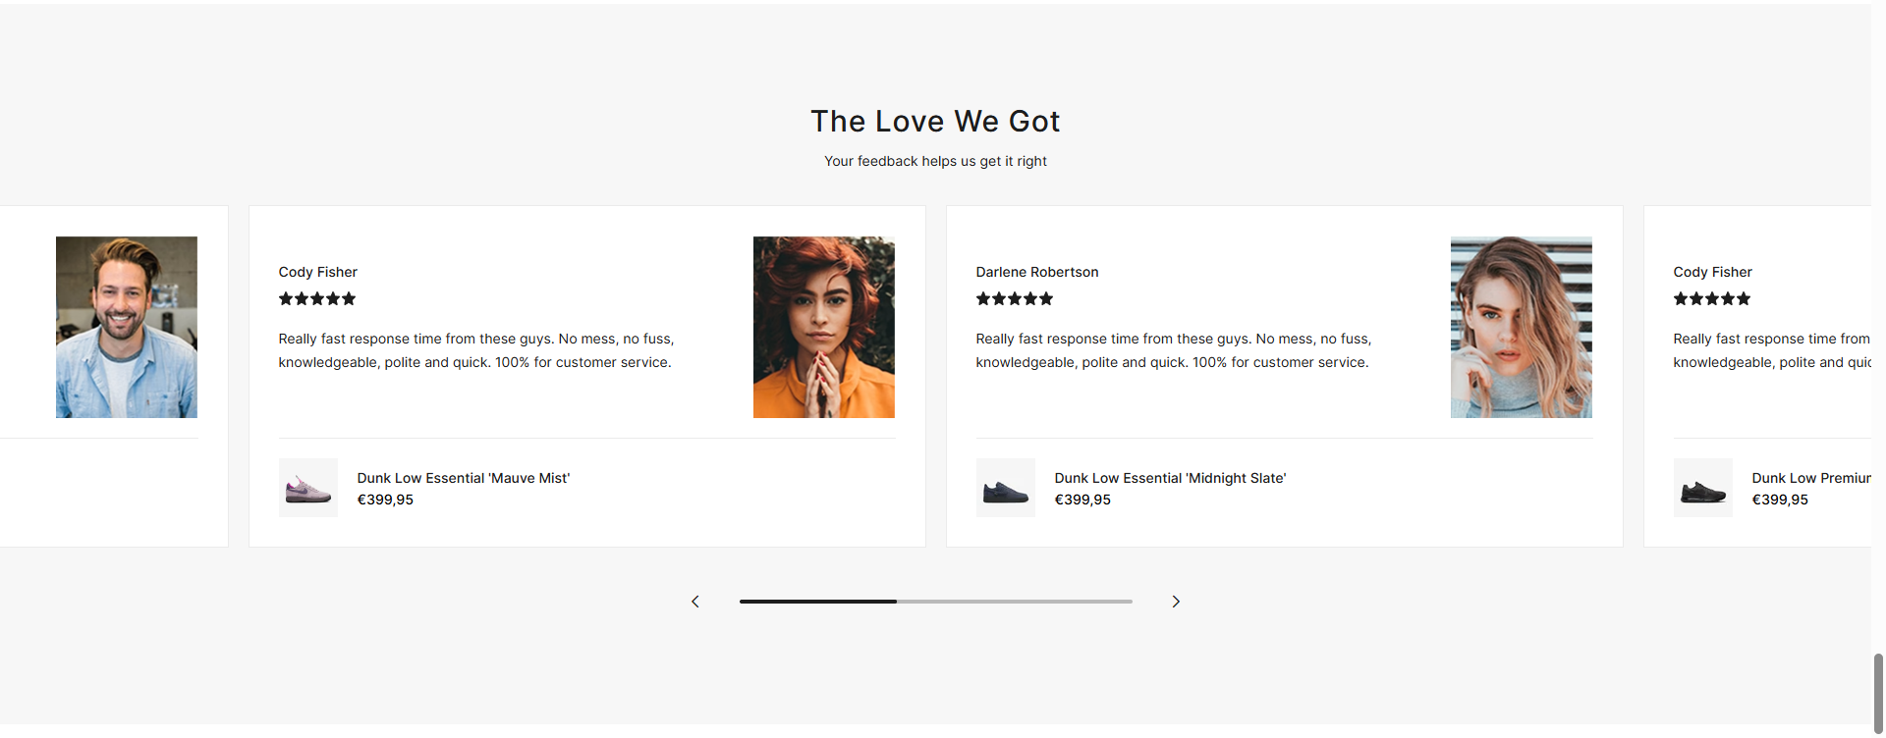Click Cody Fisher name beside red-haired photo

[x=318, y=272]
